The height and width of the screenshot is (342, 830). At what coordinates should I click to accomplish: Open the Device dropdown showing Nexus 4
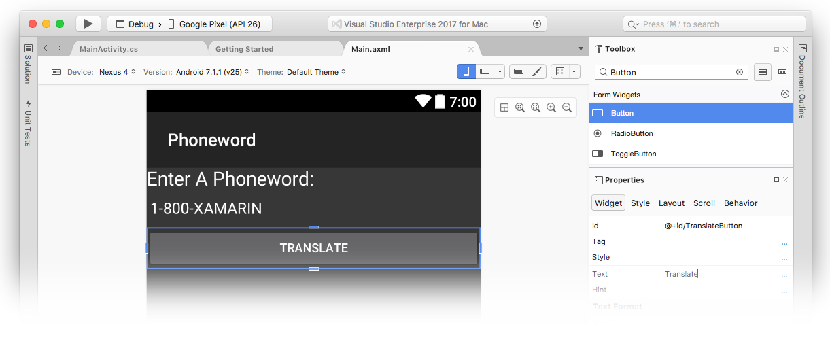[117, 72]
